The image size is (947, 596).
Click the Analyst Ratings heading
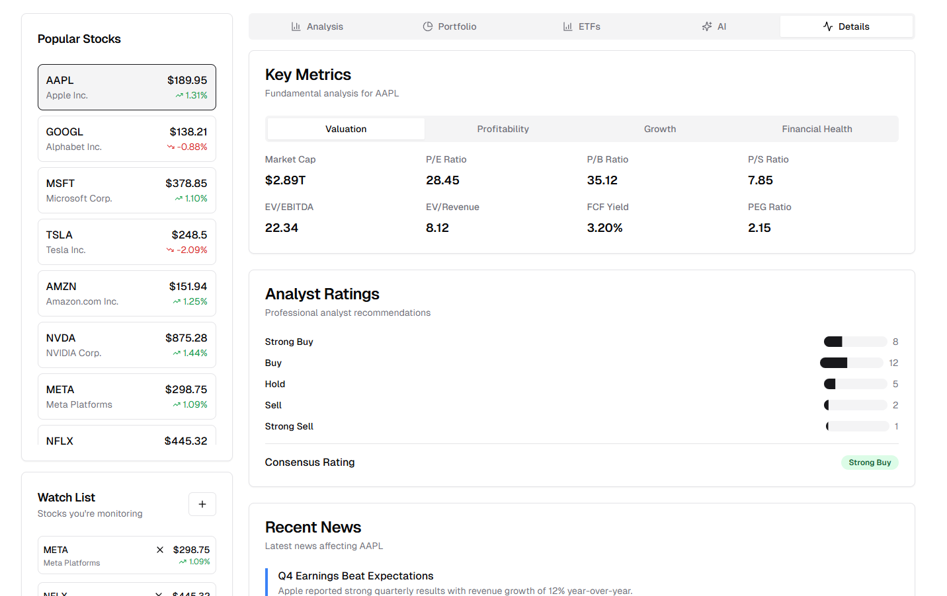[322, 294]
